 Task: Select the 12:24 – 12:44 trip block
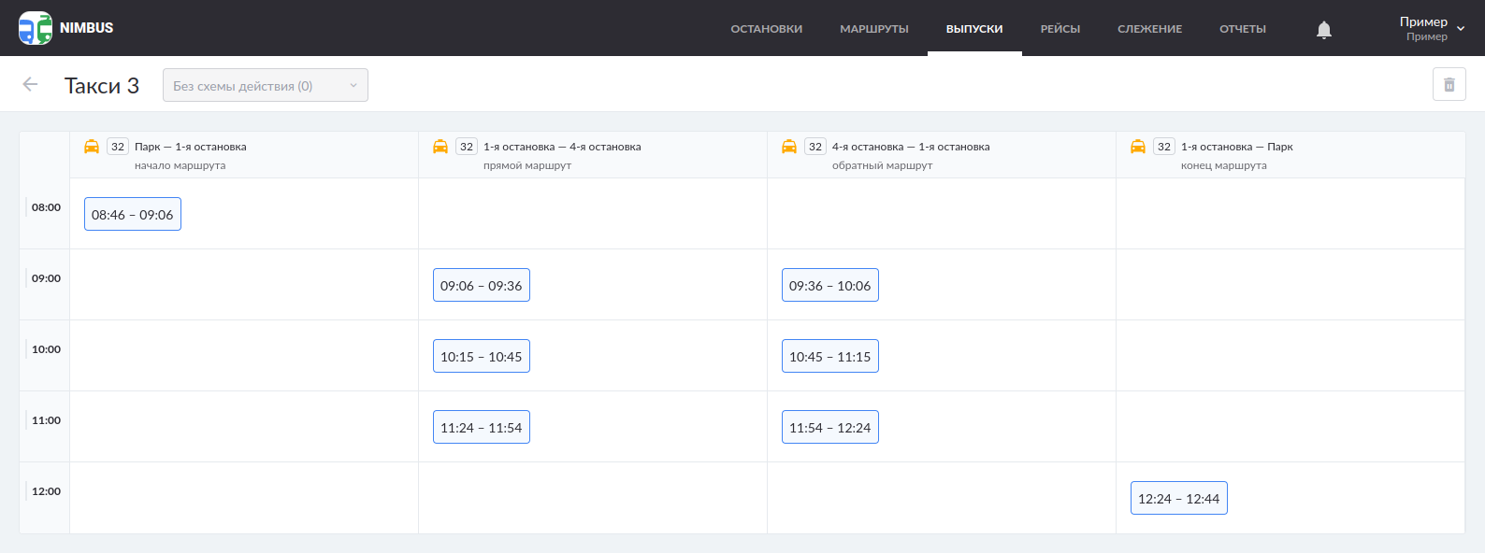(x=1178, y=499)
